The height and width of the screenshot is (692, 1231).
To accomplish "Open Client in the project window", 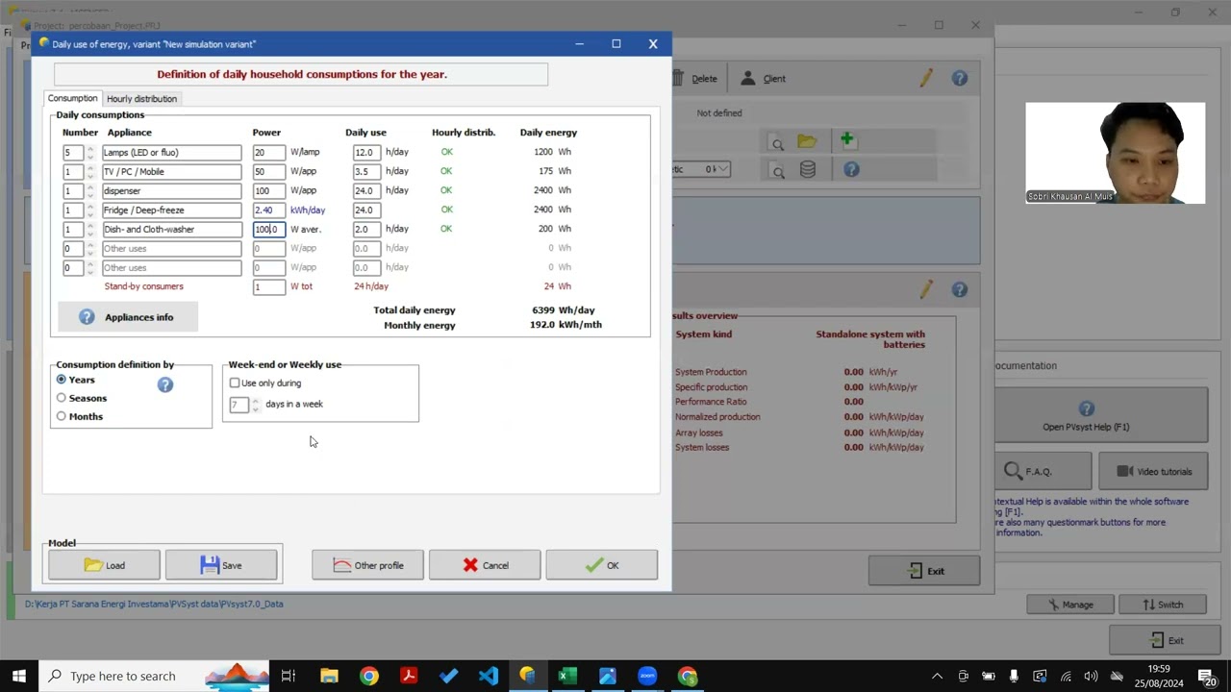I will click(x=764, y=79).
